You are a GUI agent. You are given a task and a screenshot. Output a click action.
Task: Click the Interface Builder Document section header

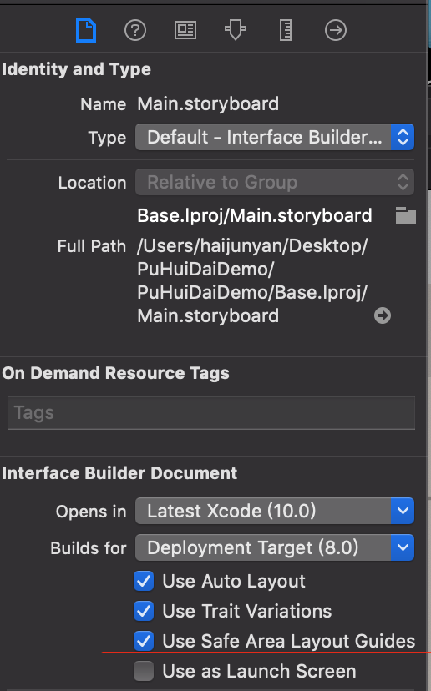(x=119, y=473)
